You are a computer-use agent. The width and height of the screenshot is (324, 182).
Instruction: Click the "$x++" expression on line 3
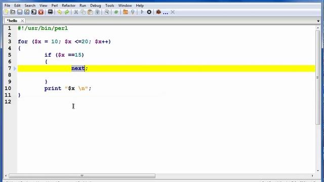[x=101, y=41]
